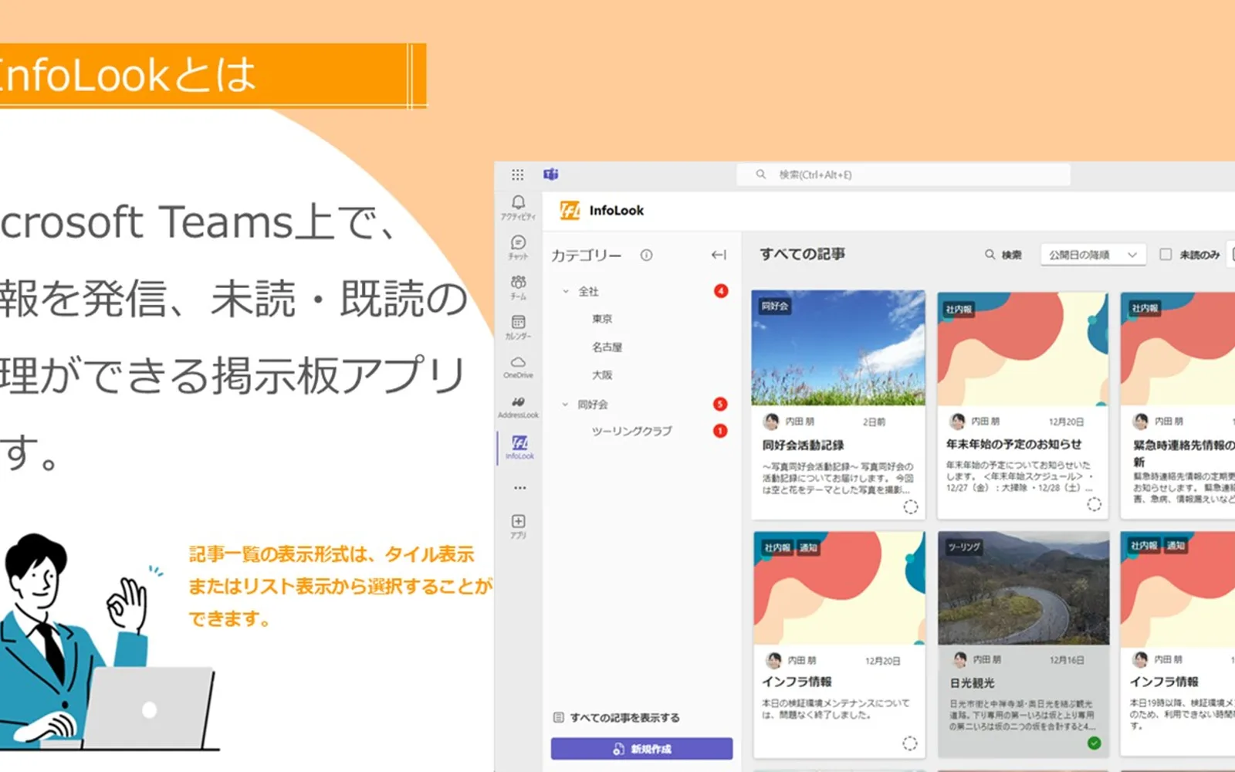Image resolution: width=1235 pixels, height=772 pixels.
Task: Open the 同好会活動記録 article title
Action: coord(803,445)
